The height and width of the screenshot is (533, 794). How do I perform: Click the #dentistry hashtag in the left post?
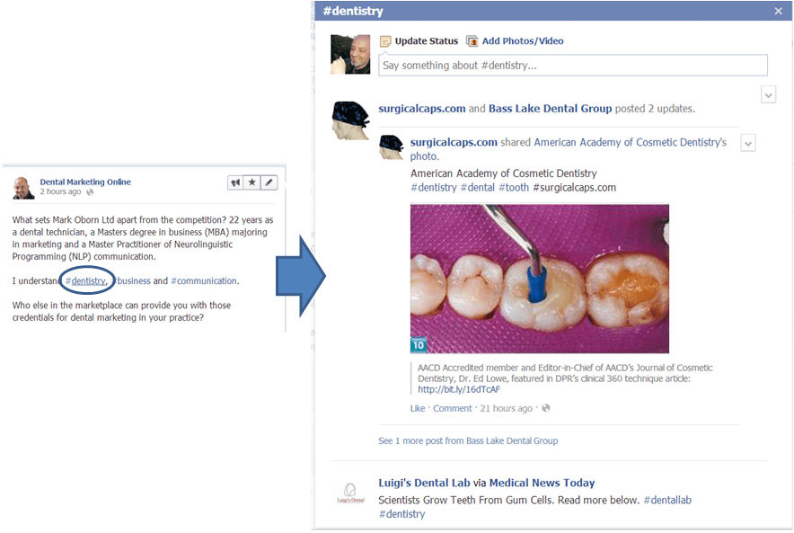tap(85, 281)
